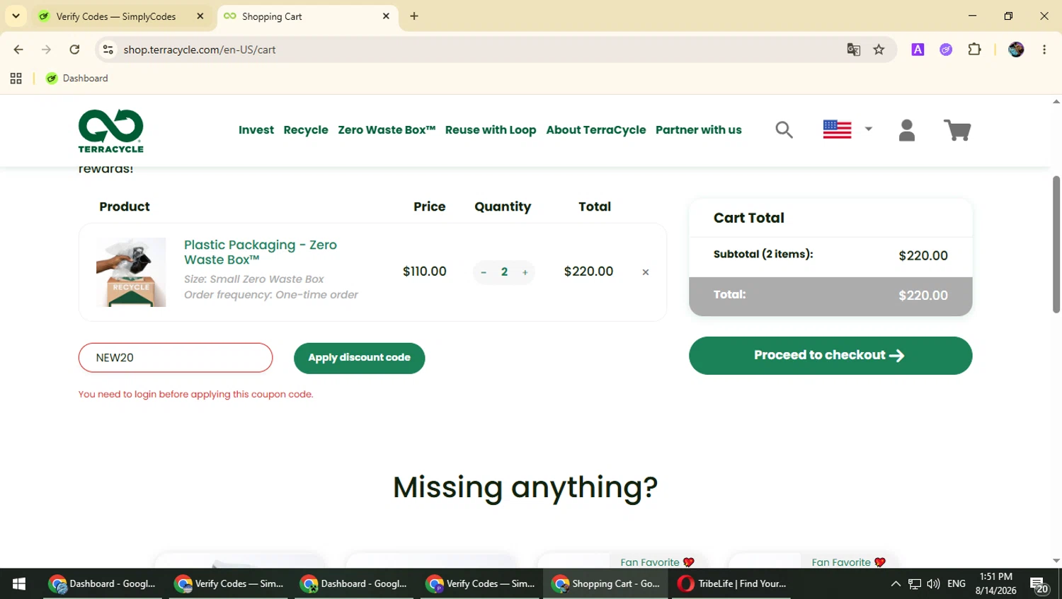Viewport: 1062px width, 599px height.
Task: Expand the country selector arrow
Action: pyautogui.click(x=869, y=129)
